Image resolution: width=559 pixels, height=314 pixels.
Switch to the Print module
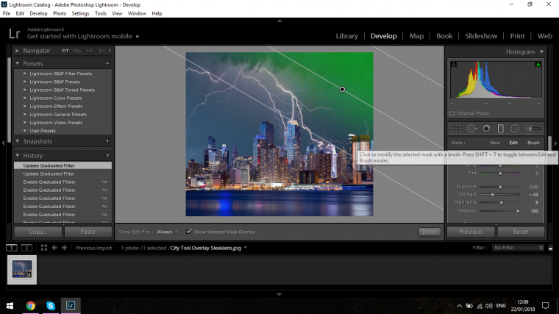click(x=517, y=36)
